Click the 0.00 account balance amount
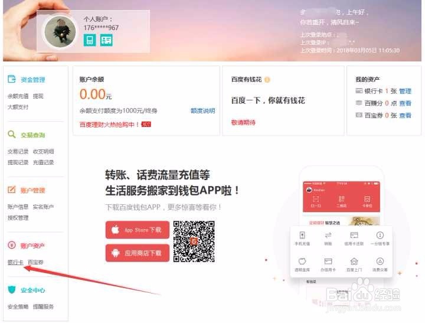Image resolution: width=425 pixels, height=323 pixels. click(x=93, y=94)
